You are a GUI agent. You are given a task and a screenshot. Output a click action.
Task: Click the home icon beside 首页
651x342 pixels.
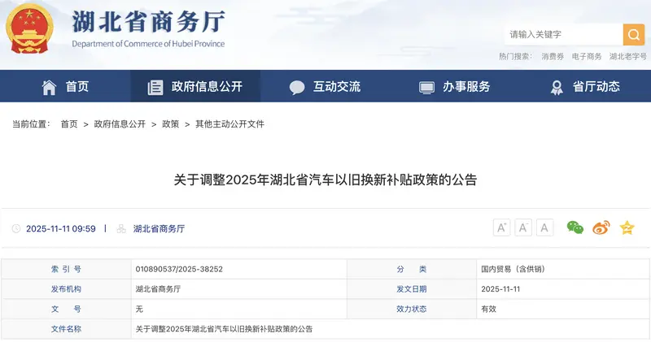(x=50, y=87)
